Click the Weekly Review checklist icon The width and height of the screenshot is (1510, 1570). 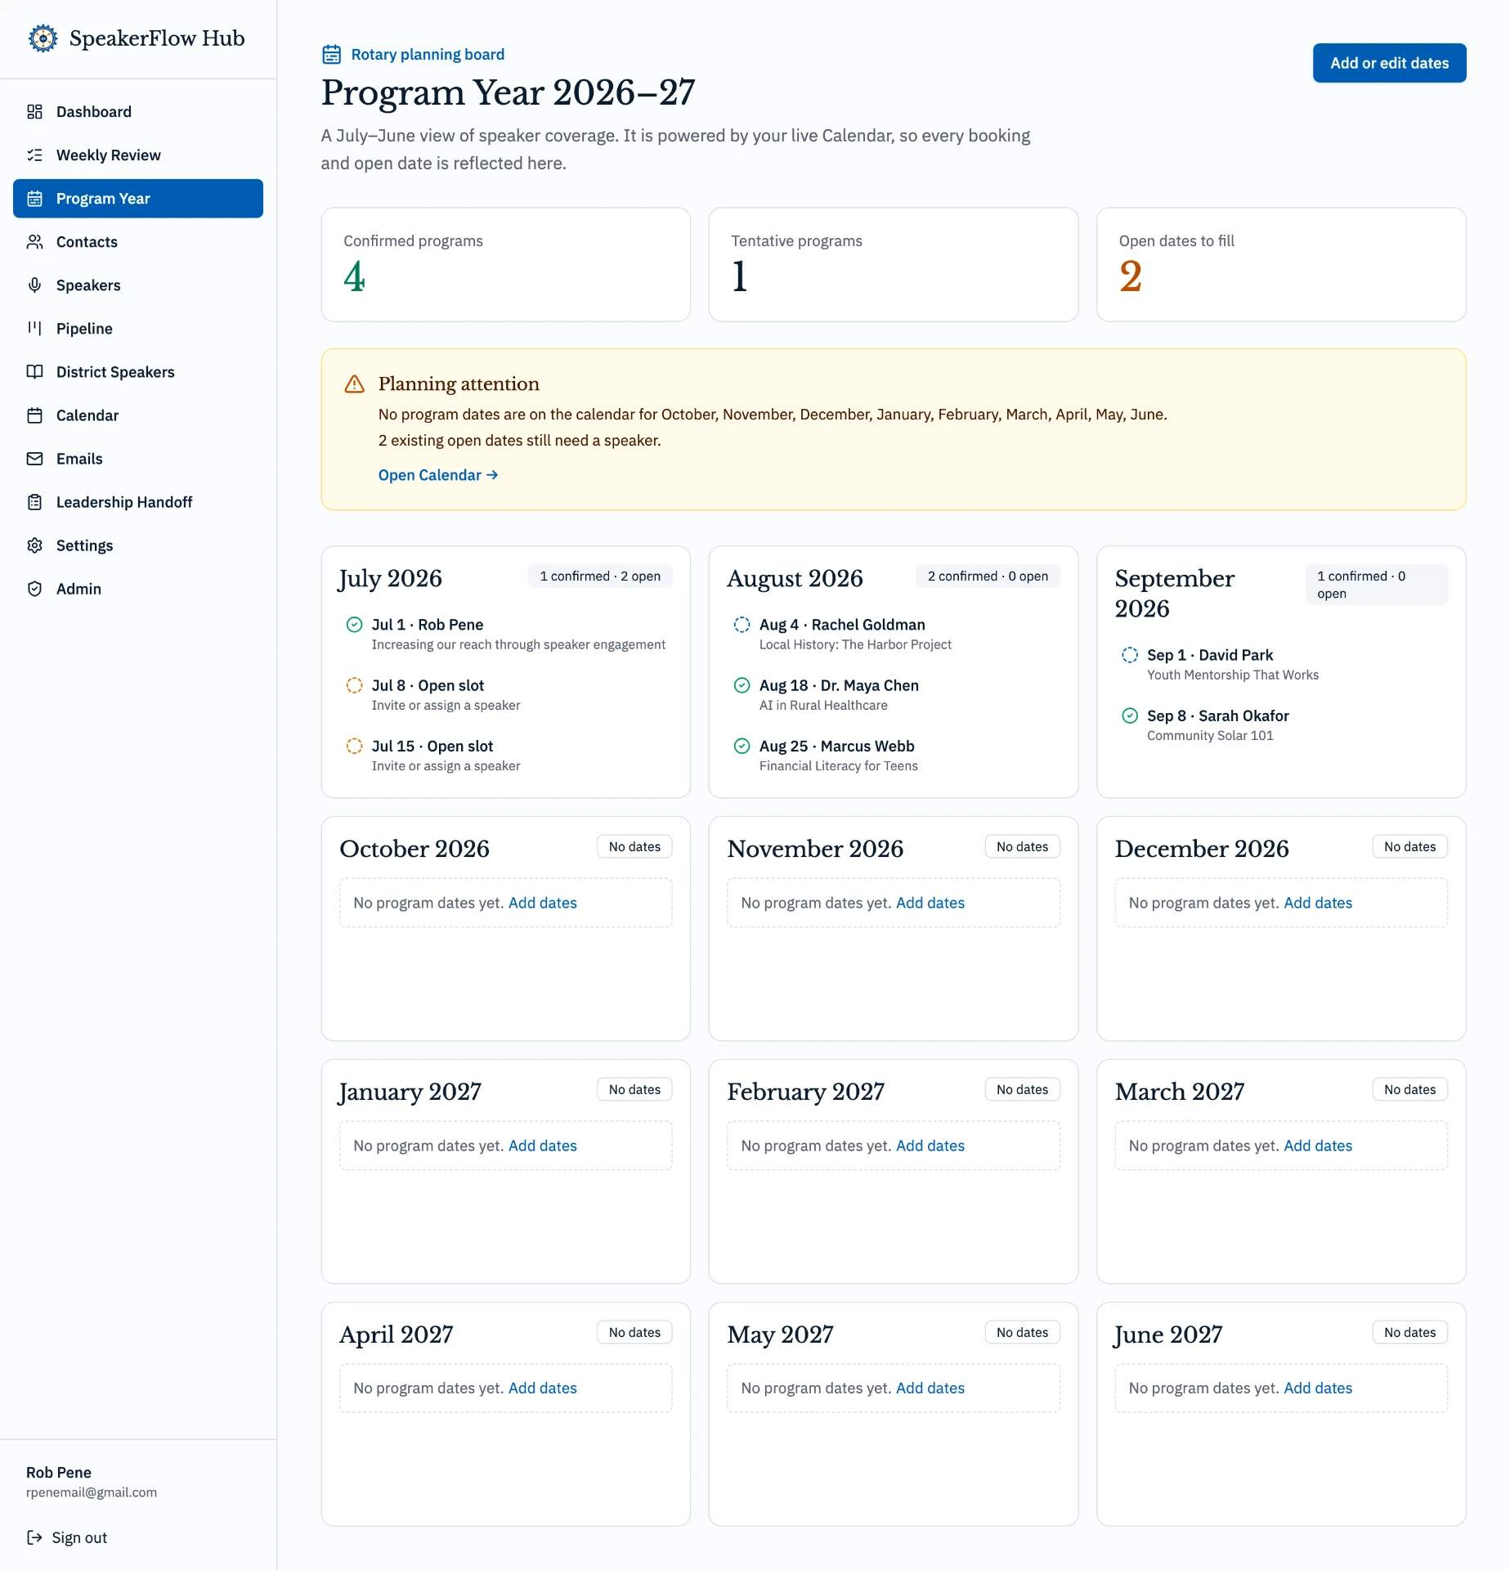click(x=34, y=155)
